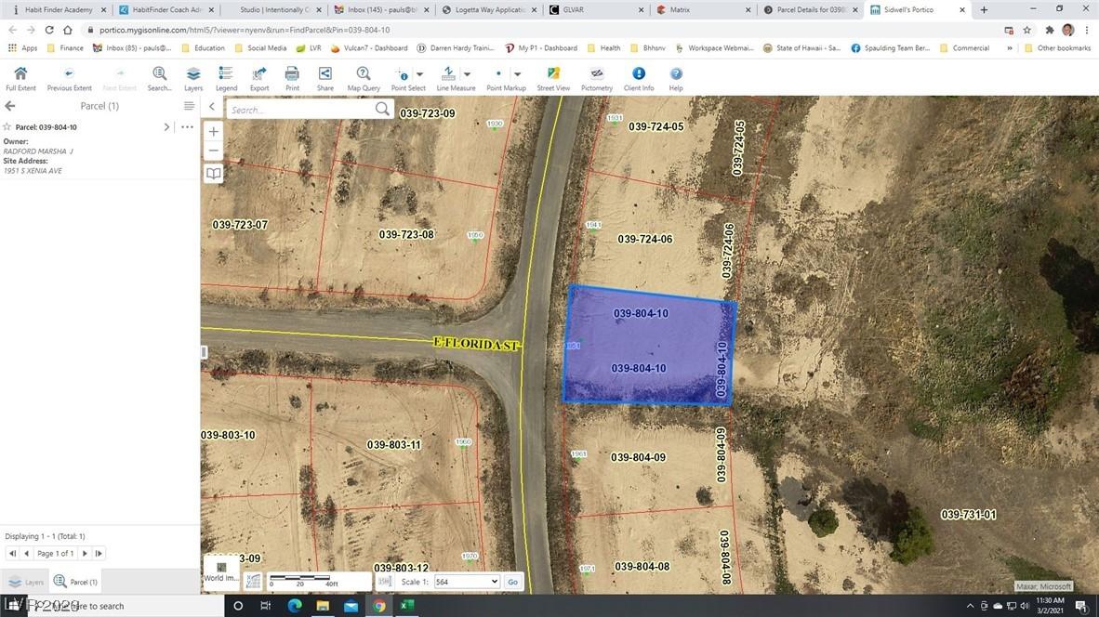Go to last results page
The image size is (1099, 617).
[x=99, y=553]
